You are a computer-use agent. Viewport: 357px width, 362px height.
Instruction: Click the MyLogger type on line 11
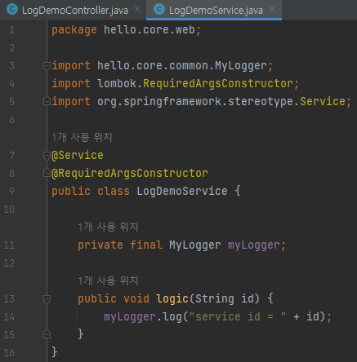point(195,245)
